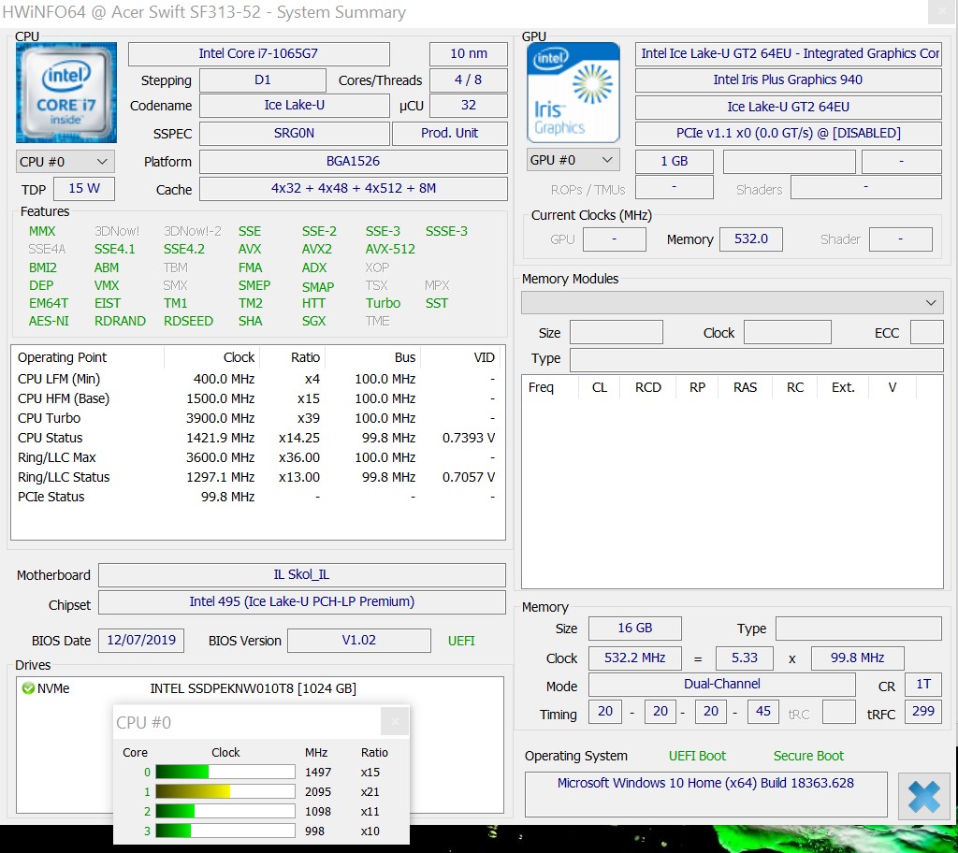Click the Freq column header in memory table
958x853 pixels.
549,387
